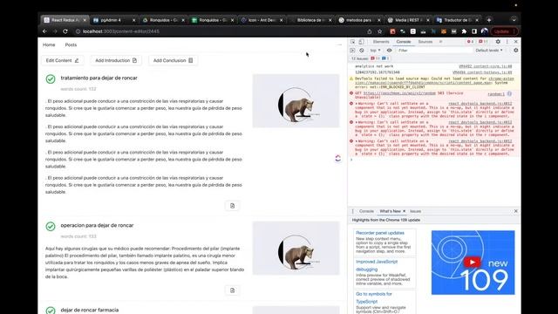Open Go to symbols for TypeScript link

pyautogui.click(x=374, y=297)
